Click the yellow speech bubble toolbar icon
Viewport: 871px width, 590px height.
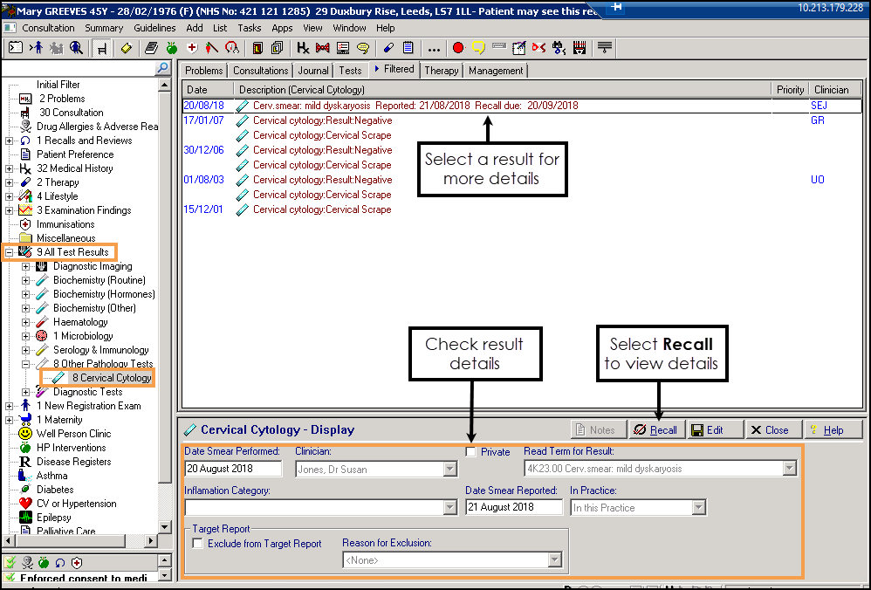(478, 48)
